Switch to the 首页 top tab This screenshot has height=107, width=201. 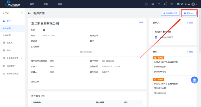click(32, 4)
